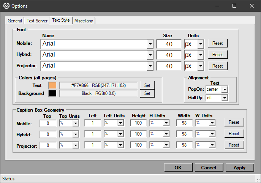Select the Text Style tab
The height and width of the screenshot is (183, 261).
61,20
